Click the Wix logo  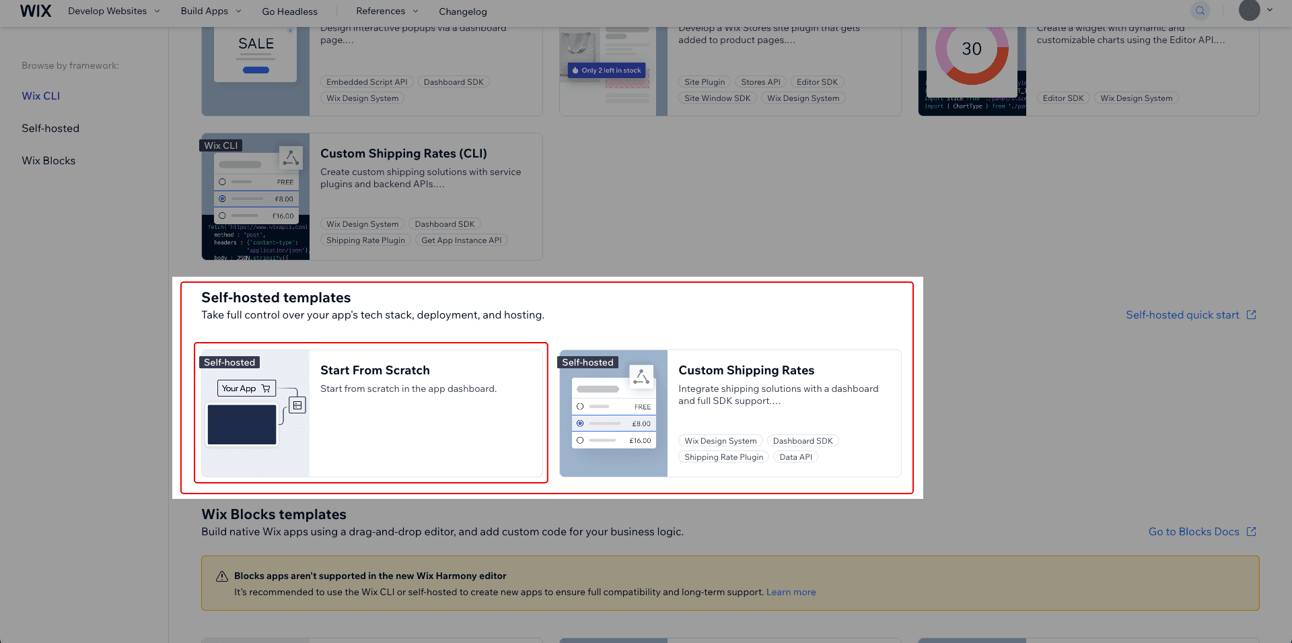(x=36, y=11)
